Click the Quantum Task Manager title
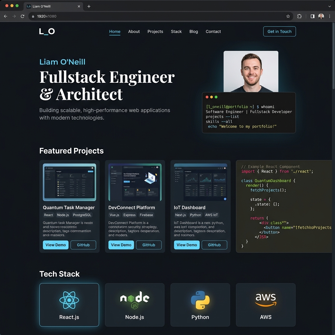Screen dimensions: 335x335 pos(69,207)
